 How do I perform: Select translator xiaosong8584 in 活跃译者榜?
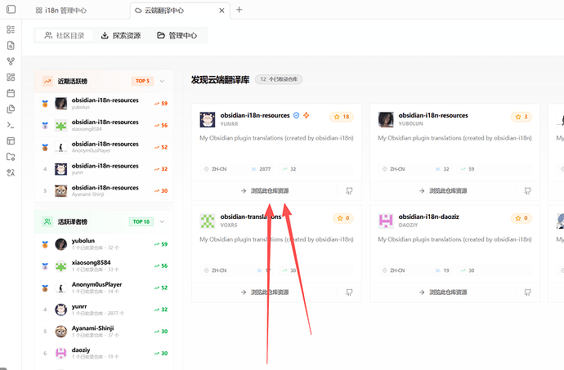click(104, 266)
